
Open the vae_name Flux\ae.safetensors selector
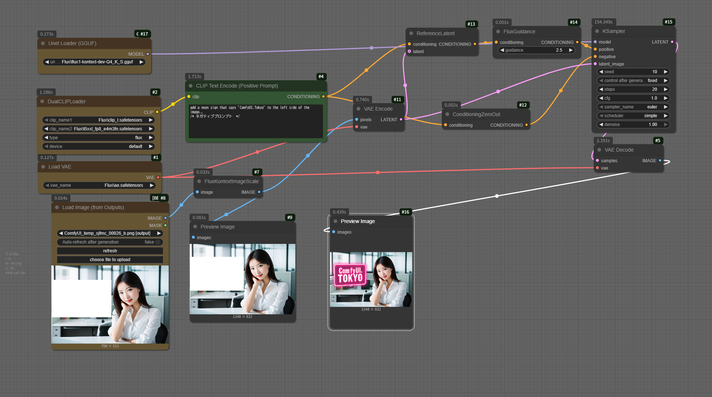(99, 185)
